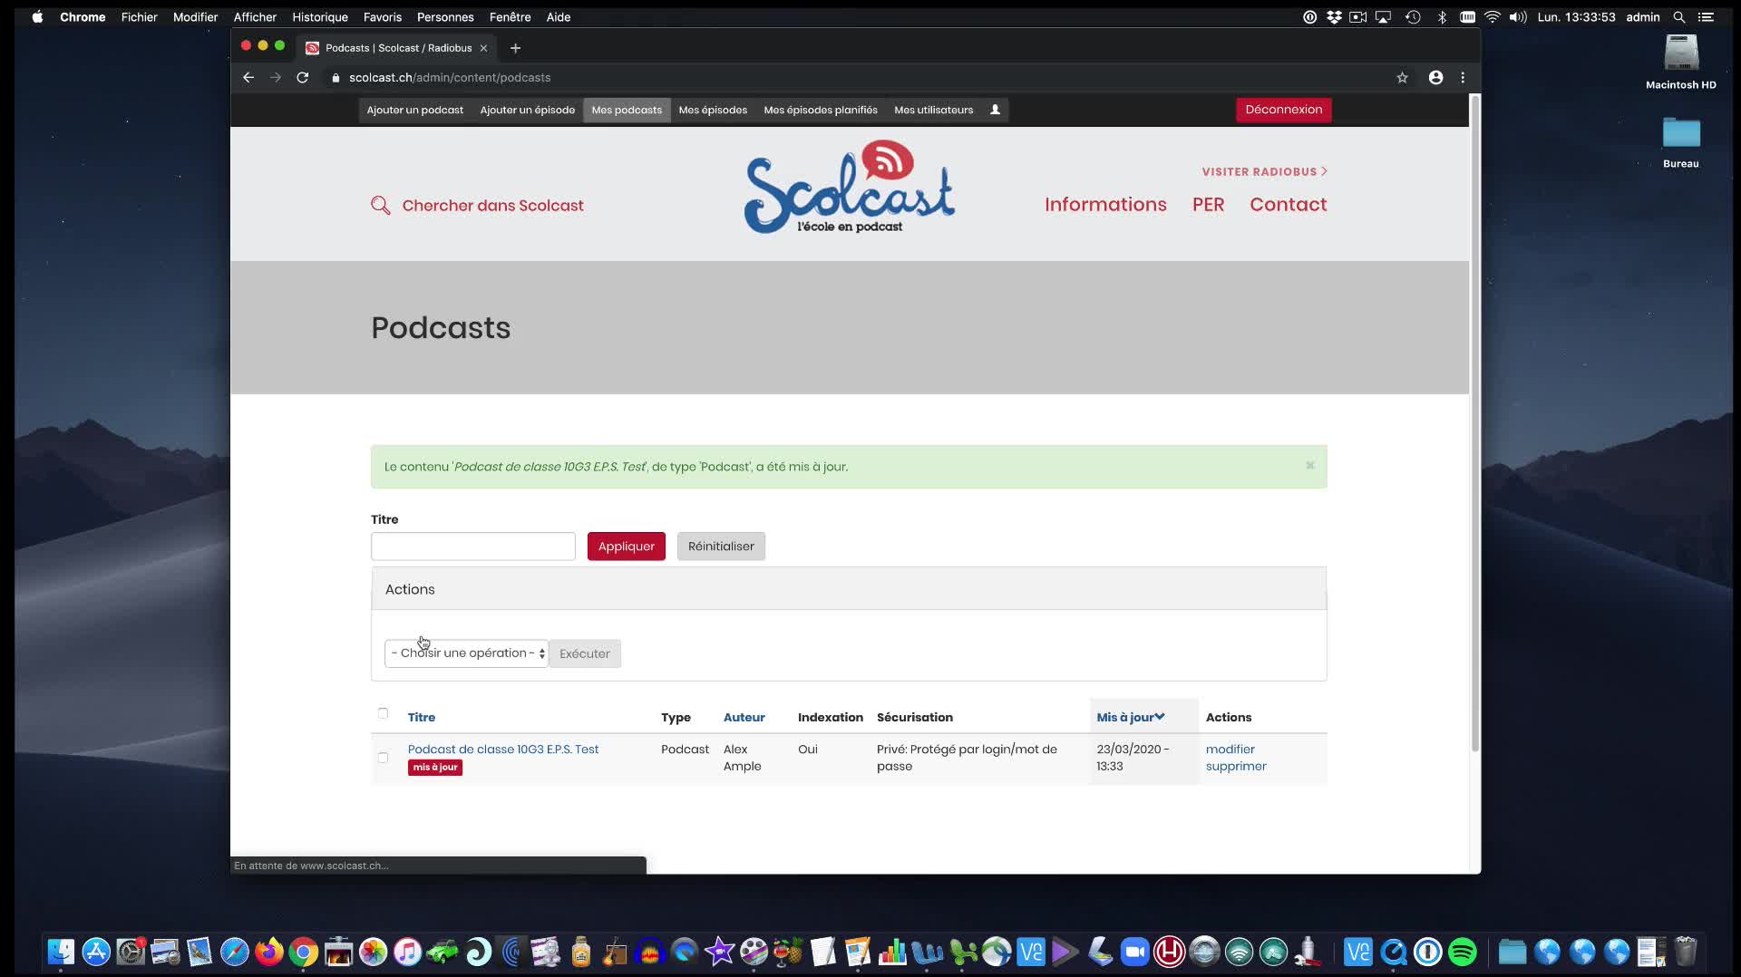Click the supprimer link for the podcast
Screen dimensions: 1741x977
(1235, 766)
